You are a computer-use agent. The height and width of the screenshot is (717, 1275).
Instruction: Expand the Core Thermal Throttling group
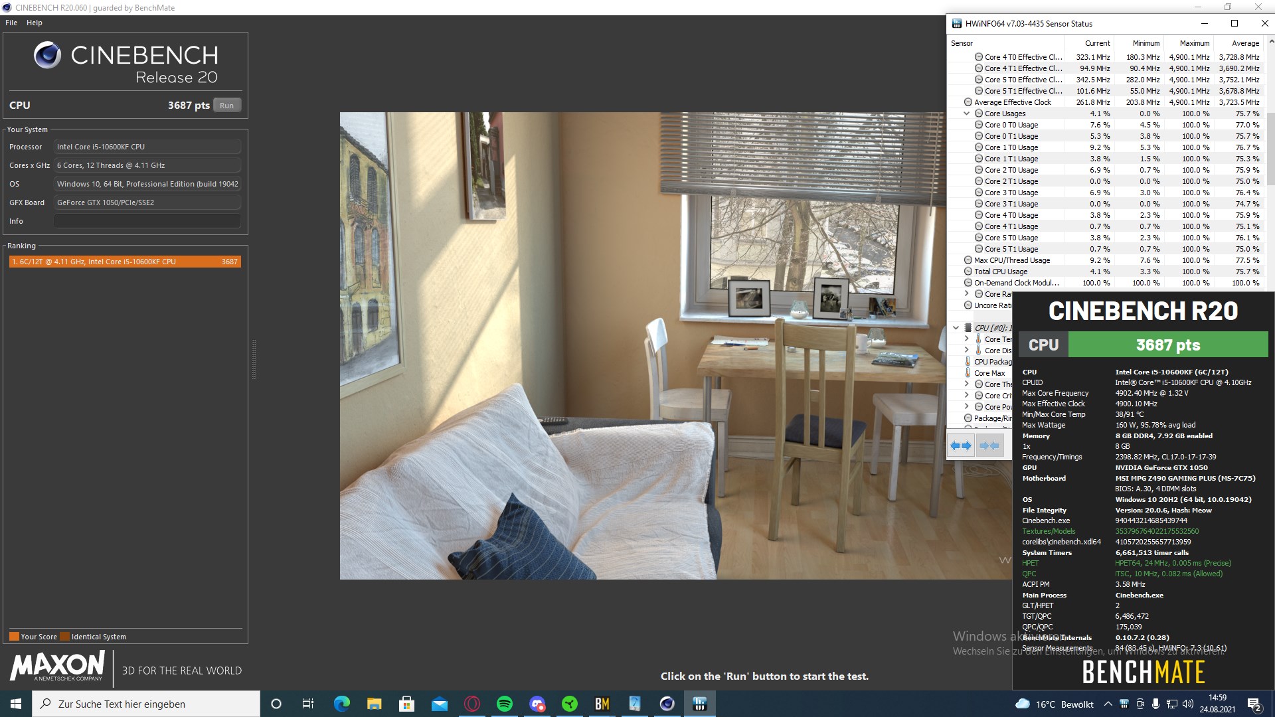pos(967,384)
